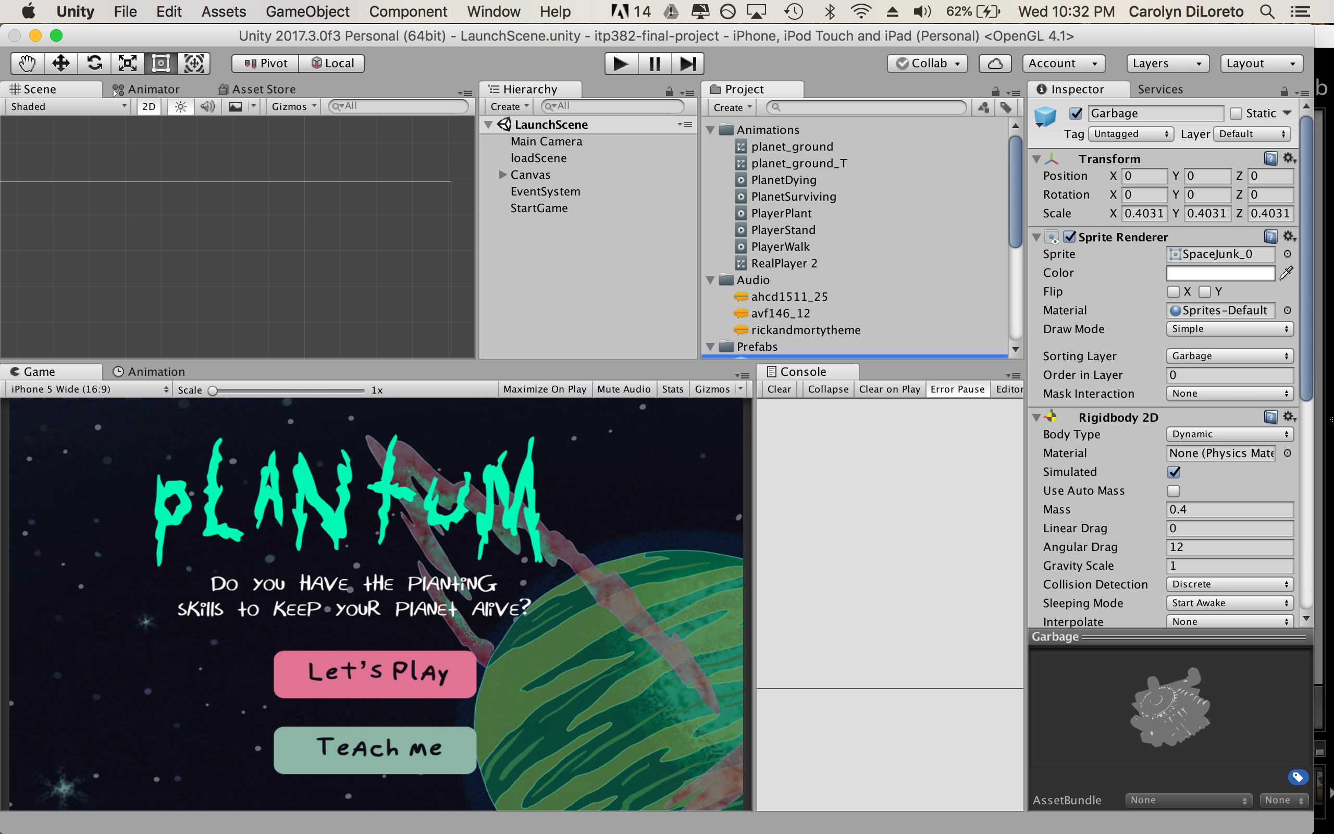1334x834 pixels.
Task: Open Sprite Renderer gear settings
Action: coord(1289,237)
